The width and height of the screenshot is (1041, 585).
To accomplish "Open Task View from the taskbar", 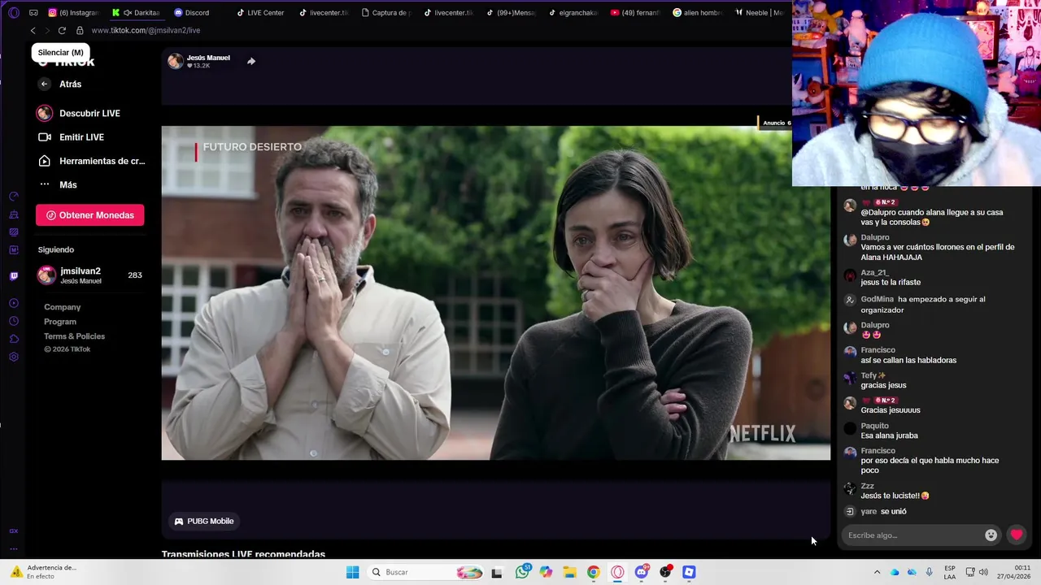I will [x=497, y=572].
